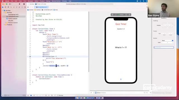Toggle the bottom padding edge checkbox

[x=167, y=28]
